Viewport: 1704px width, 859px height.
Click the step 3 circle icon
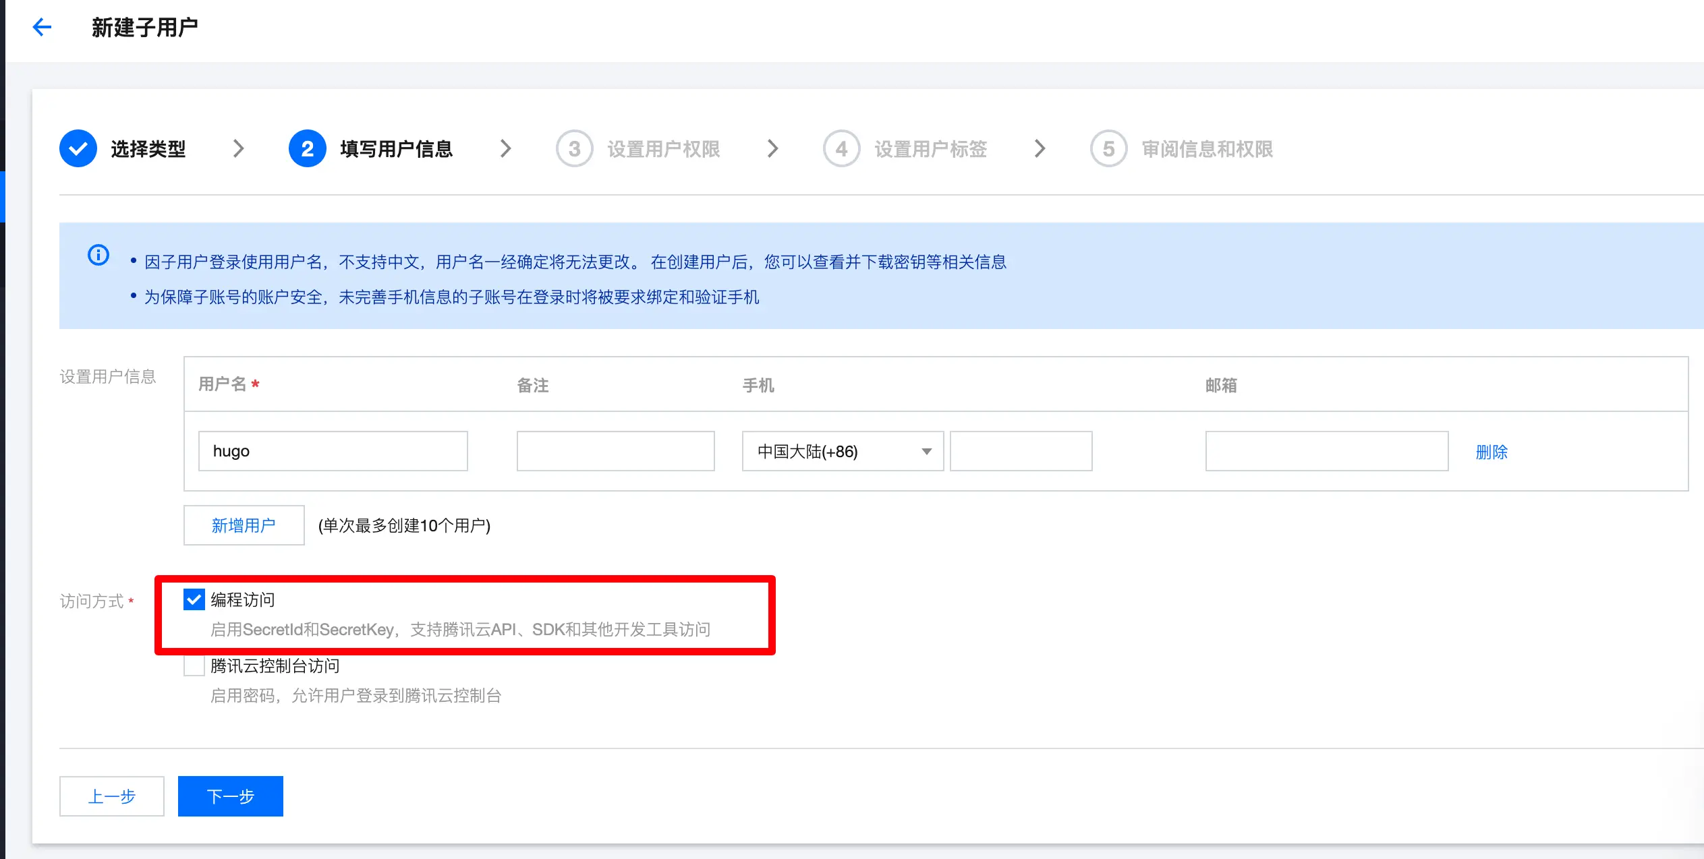pos(574,148)
